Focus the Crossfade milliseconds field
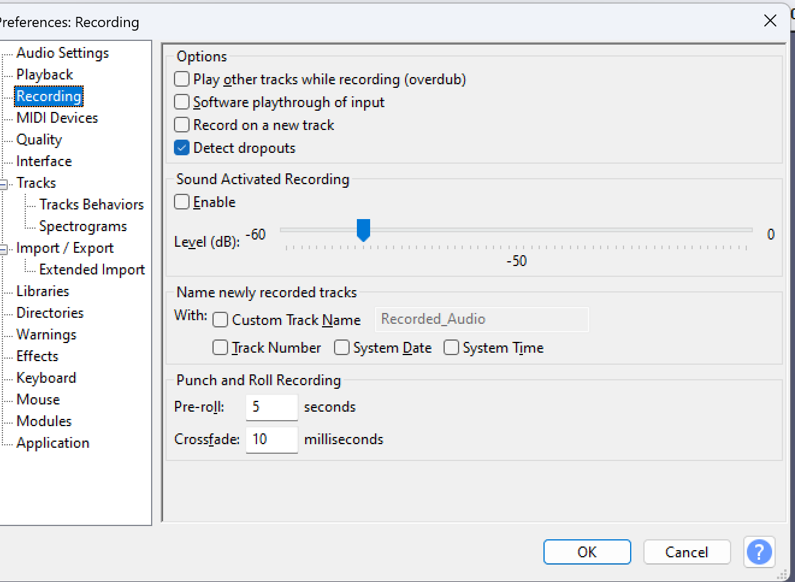795x582 pixels. pos(271,440)
